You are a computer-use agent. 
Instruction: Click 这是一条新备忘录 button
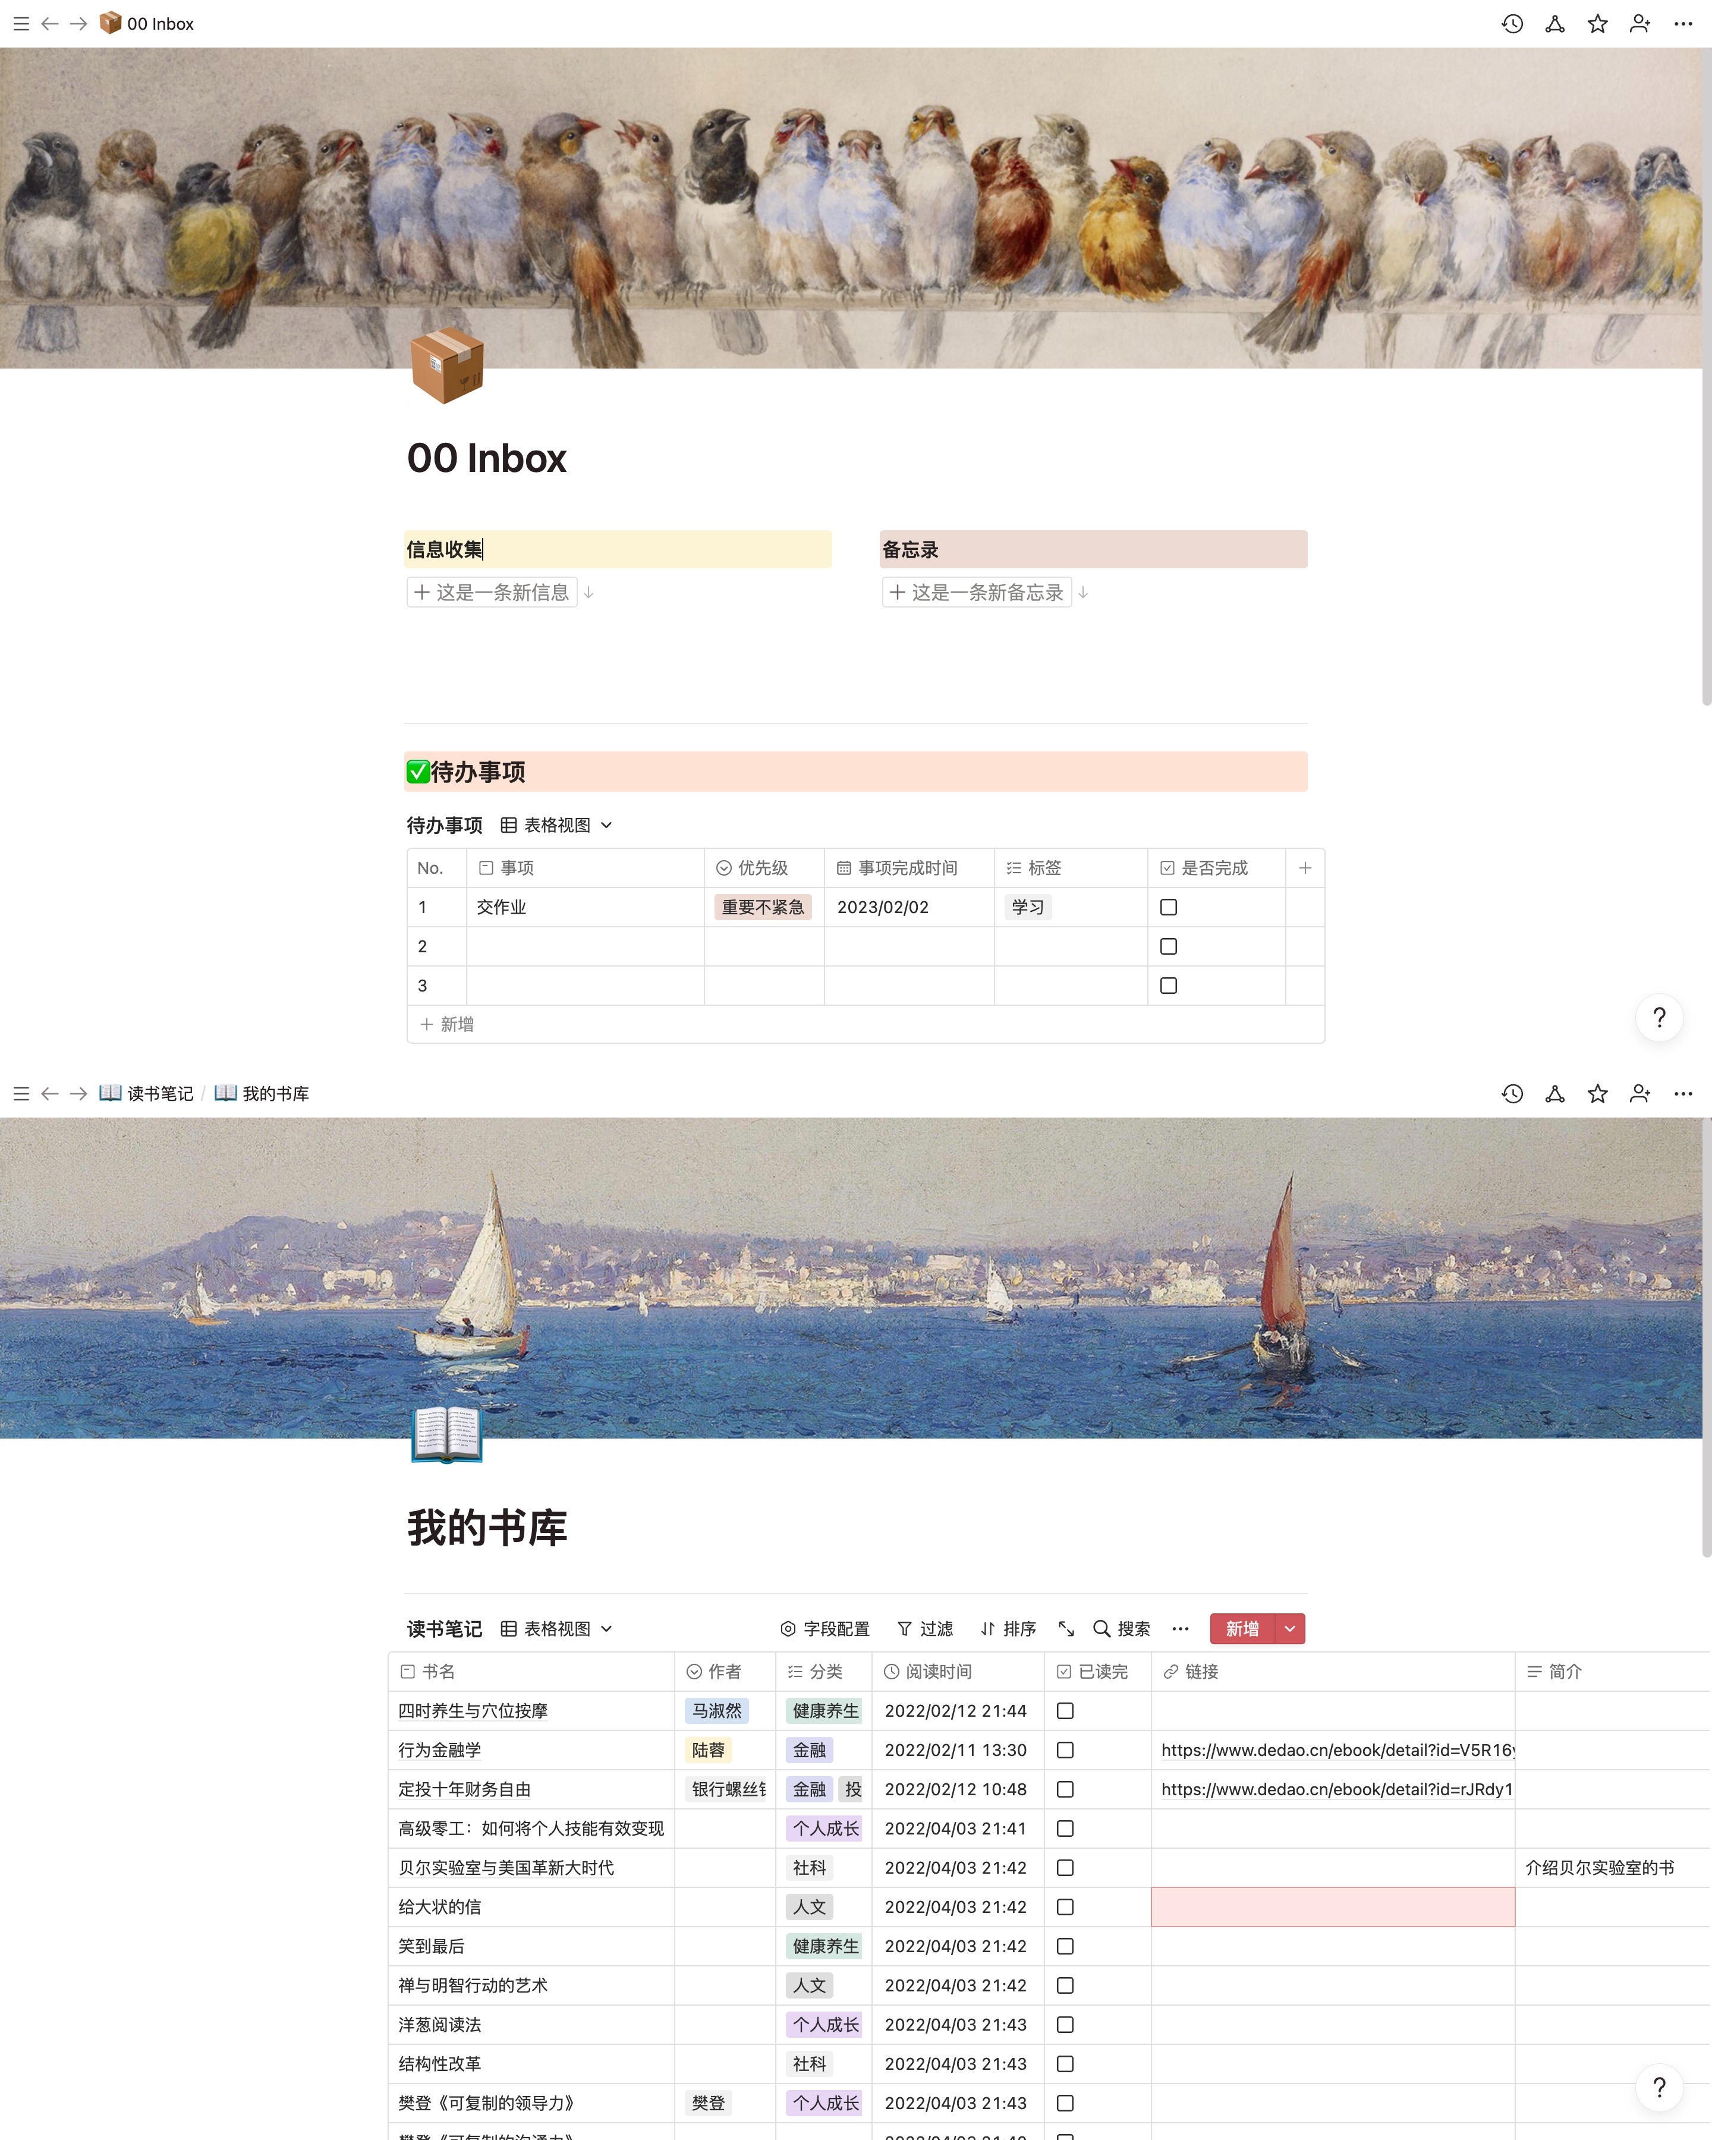(x=977, y=593)
